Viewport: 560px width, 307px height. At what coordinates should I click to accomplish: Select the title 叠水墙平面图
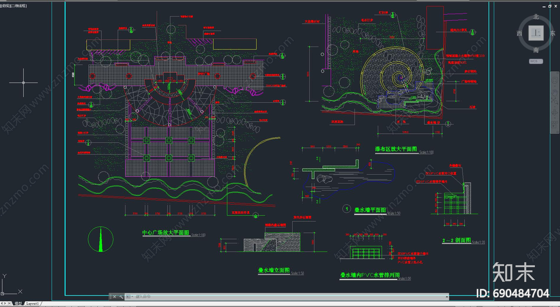pos(370,210)
